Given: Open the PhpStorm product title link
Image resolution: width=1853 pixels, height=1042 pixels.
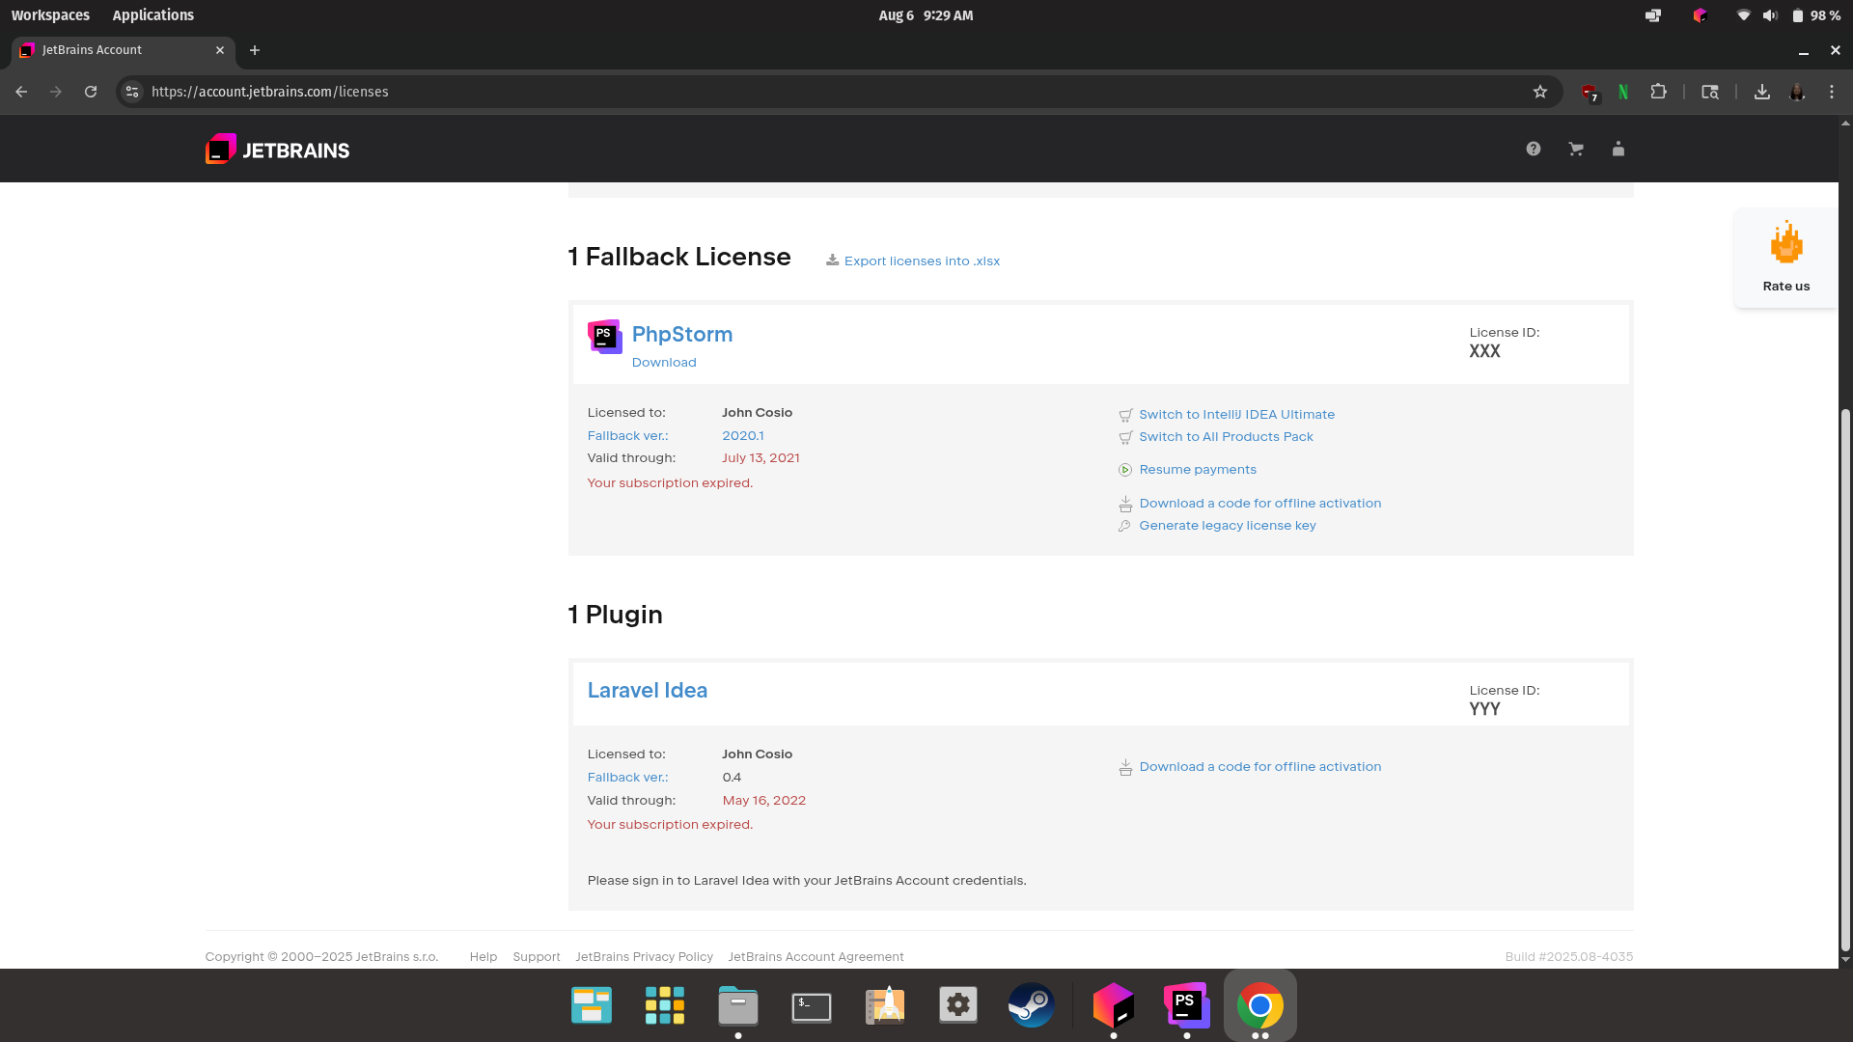Looking at the screenshot, I should tap(681, 334).
